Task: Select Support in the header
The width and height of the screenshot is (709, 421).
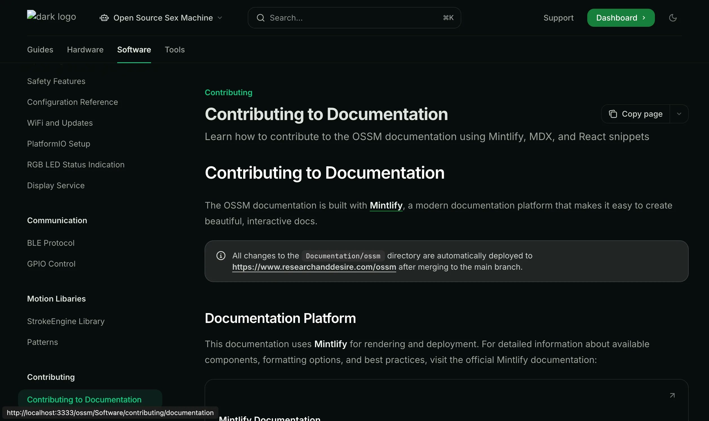Action: [558, 17]
